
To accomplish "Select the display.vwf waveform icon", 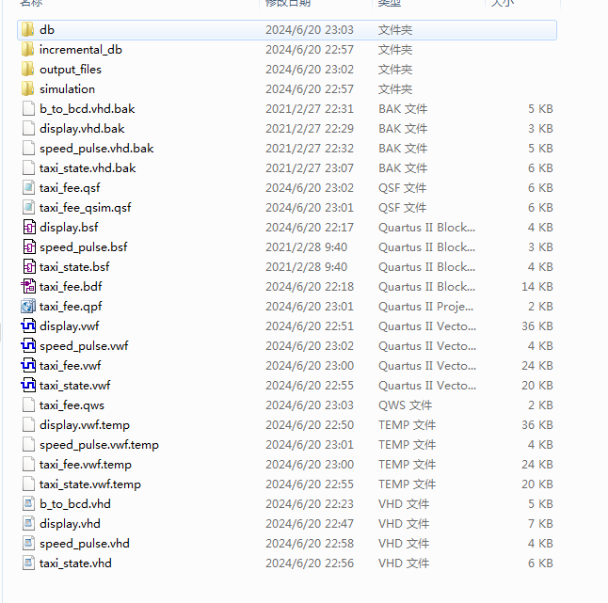I will (28, 326).
